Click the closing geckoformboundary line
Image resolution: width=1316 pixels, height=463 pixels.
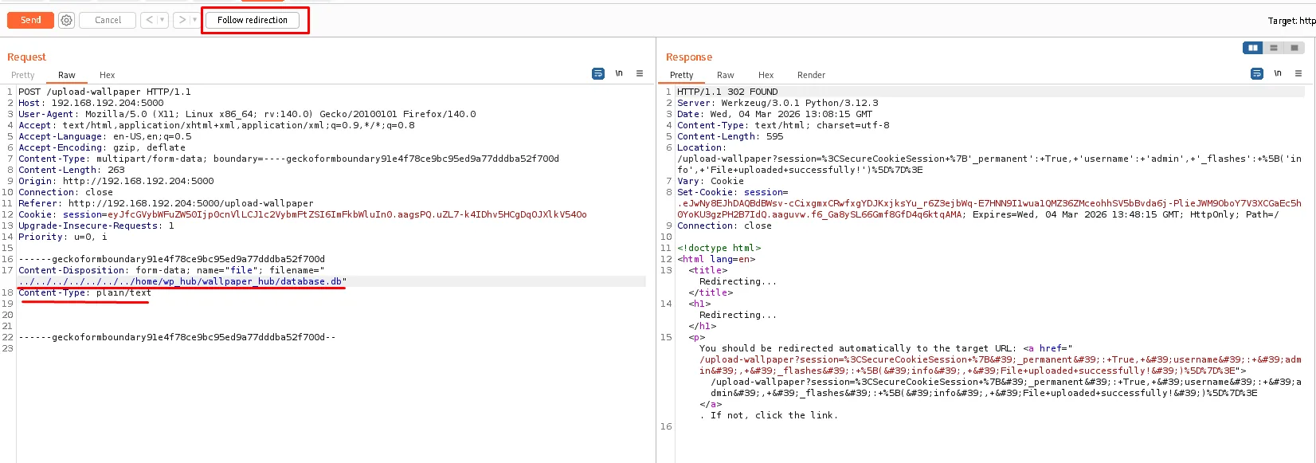(177, 337)
